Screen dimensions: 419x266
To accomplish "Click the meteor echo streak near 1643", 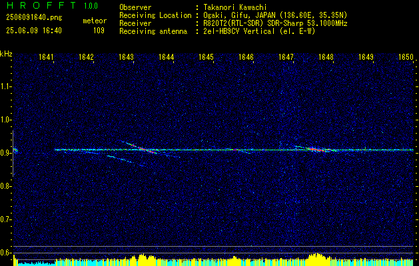I will (x=139, y=147).
